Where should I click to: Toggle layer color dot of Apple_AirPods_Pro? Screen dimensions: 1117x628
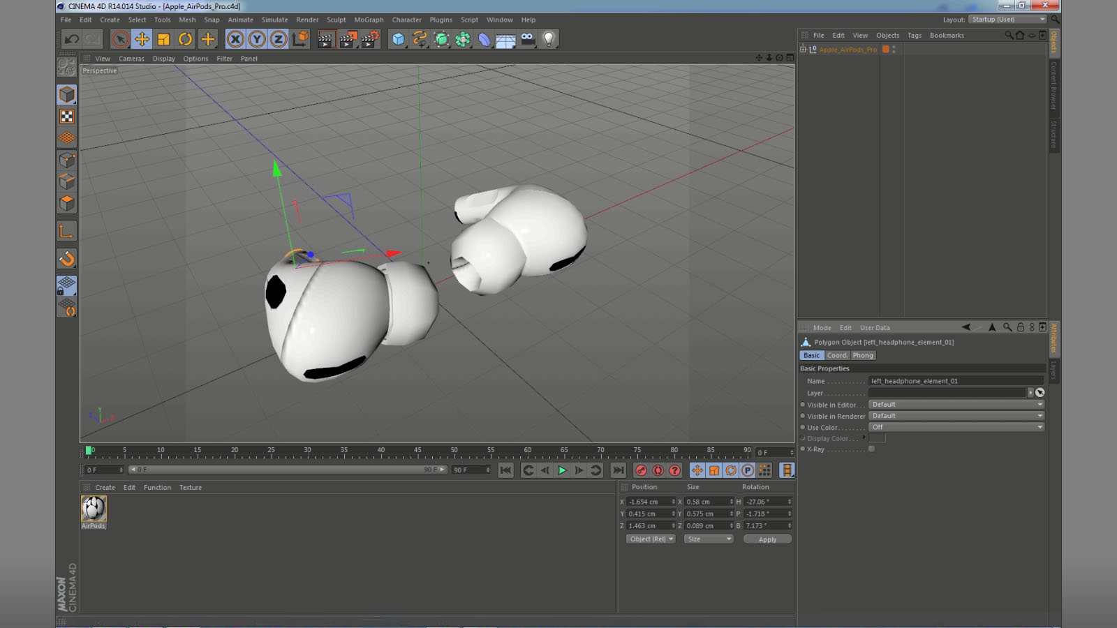coord(886,50)
